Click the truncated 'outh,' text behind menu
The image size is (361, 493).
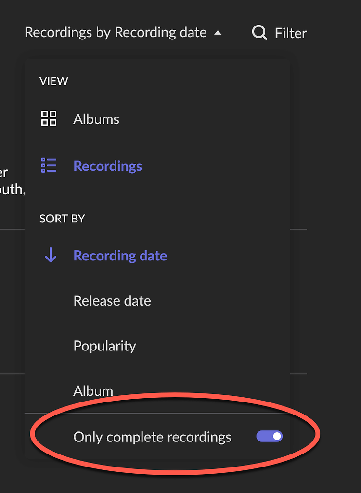tap(12, 189)
